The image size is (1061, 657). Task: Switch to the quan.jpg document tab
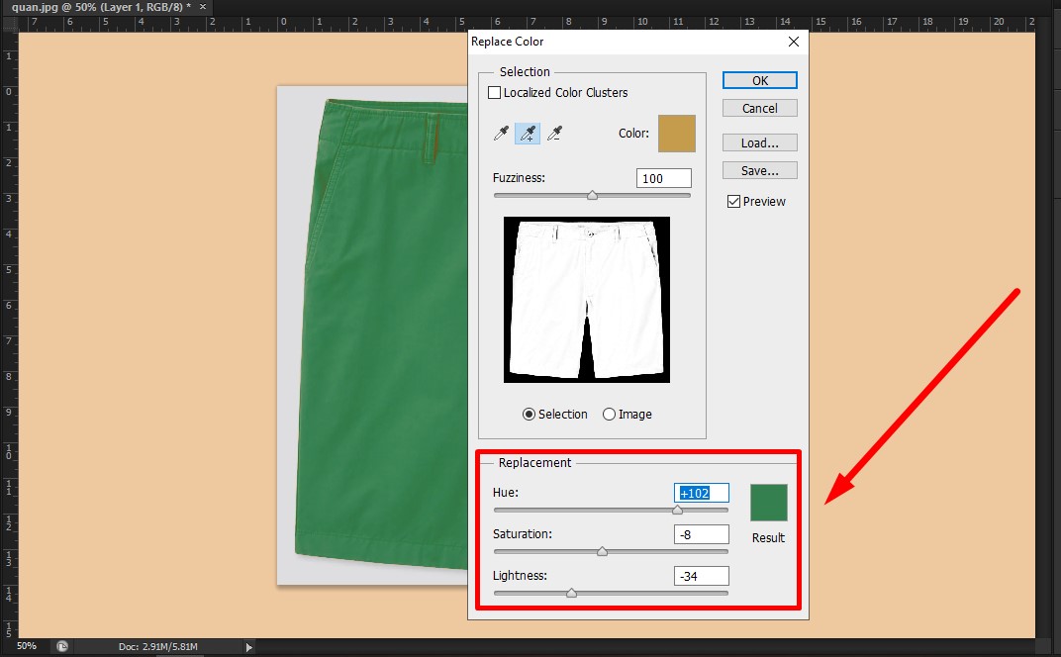click(x=99, y=7)
